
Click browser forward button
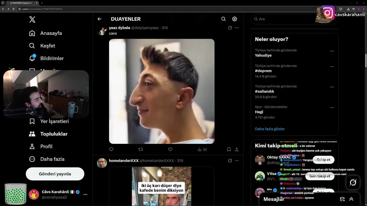(x=8, y=9)
